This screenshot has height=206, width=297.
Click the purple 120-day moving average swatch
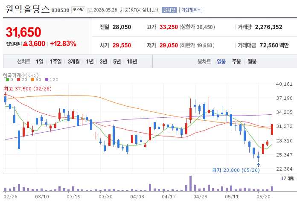click(47, 79)
